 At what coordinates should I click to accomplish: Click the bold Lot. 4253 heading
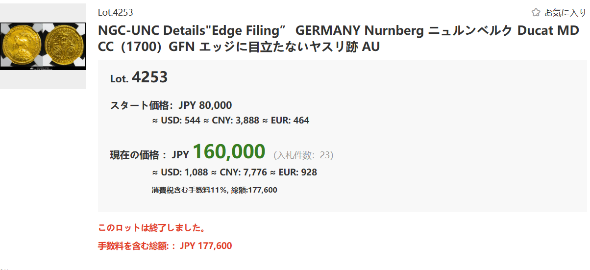[x=139, y=77]
